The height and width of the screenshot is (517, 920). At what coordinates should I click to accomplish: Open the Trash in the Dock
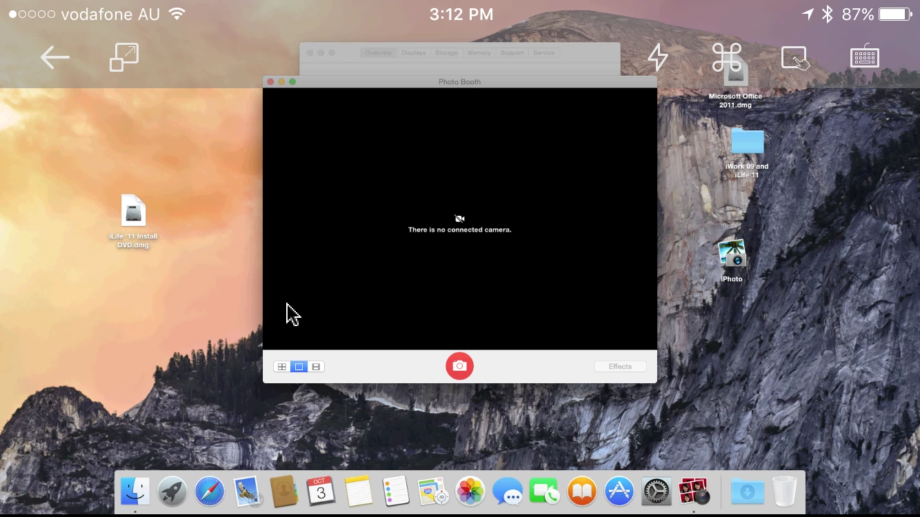tap(784, 492)
